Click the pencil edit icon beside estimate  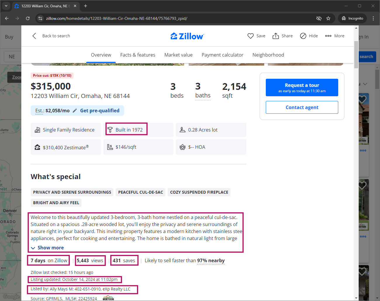coord(75,111)
